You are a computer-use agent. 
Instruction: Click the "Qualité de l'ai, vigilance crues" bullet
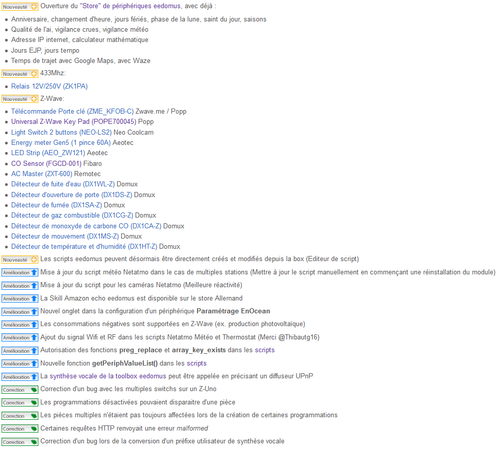click(80, 30)
